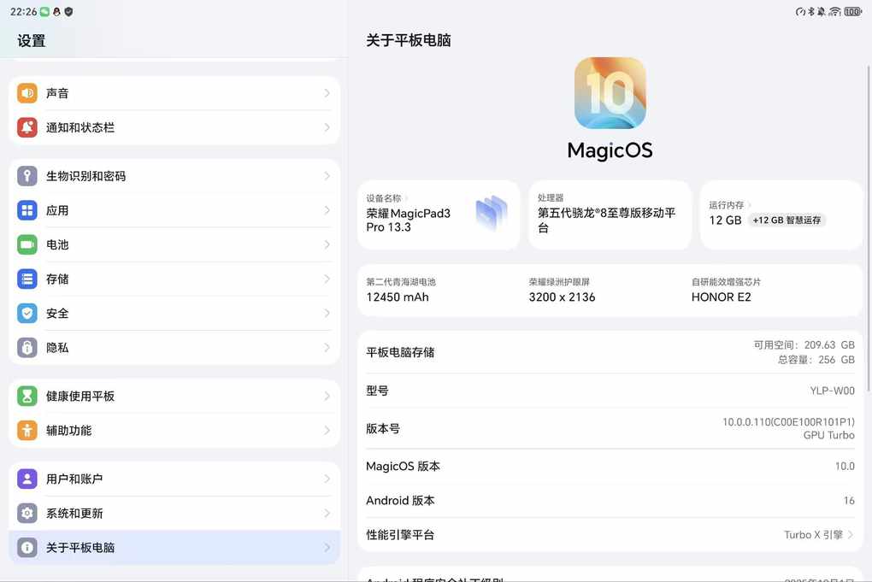
Task: Open the 设备名称 card to rename
Action: (x=439, y=215)
